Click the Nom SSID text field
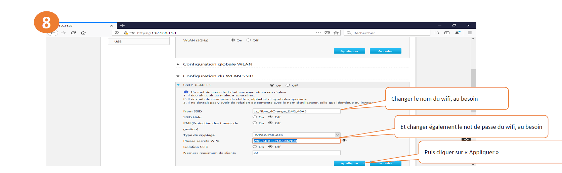 (296, 111)
